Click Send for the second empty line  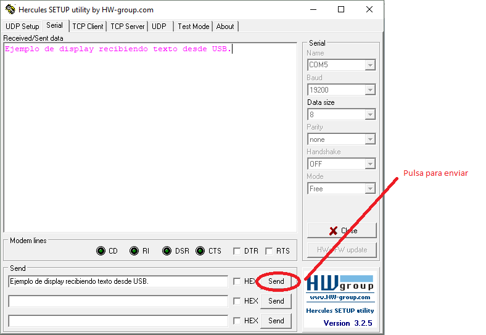pos(276,301)
